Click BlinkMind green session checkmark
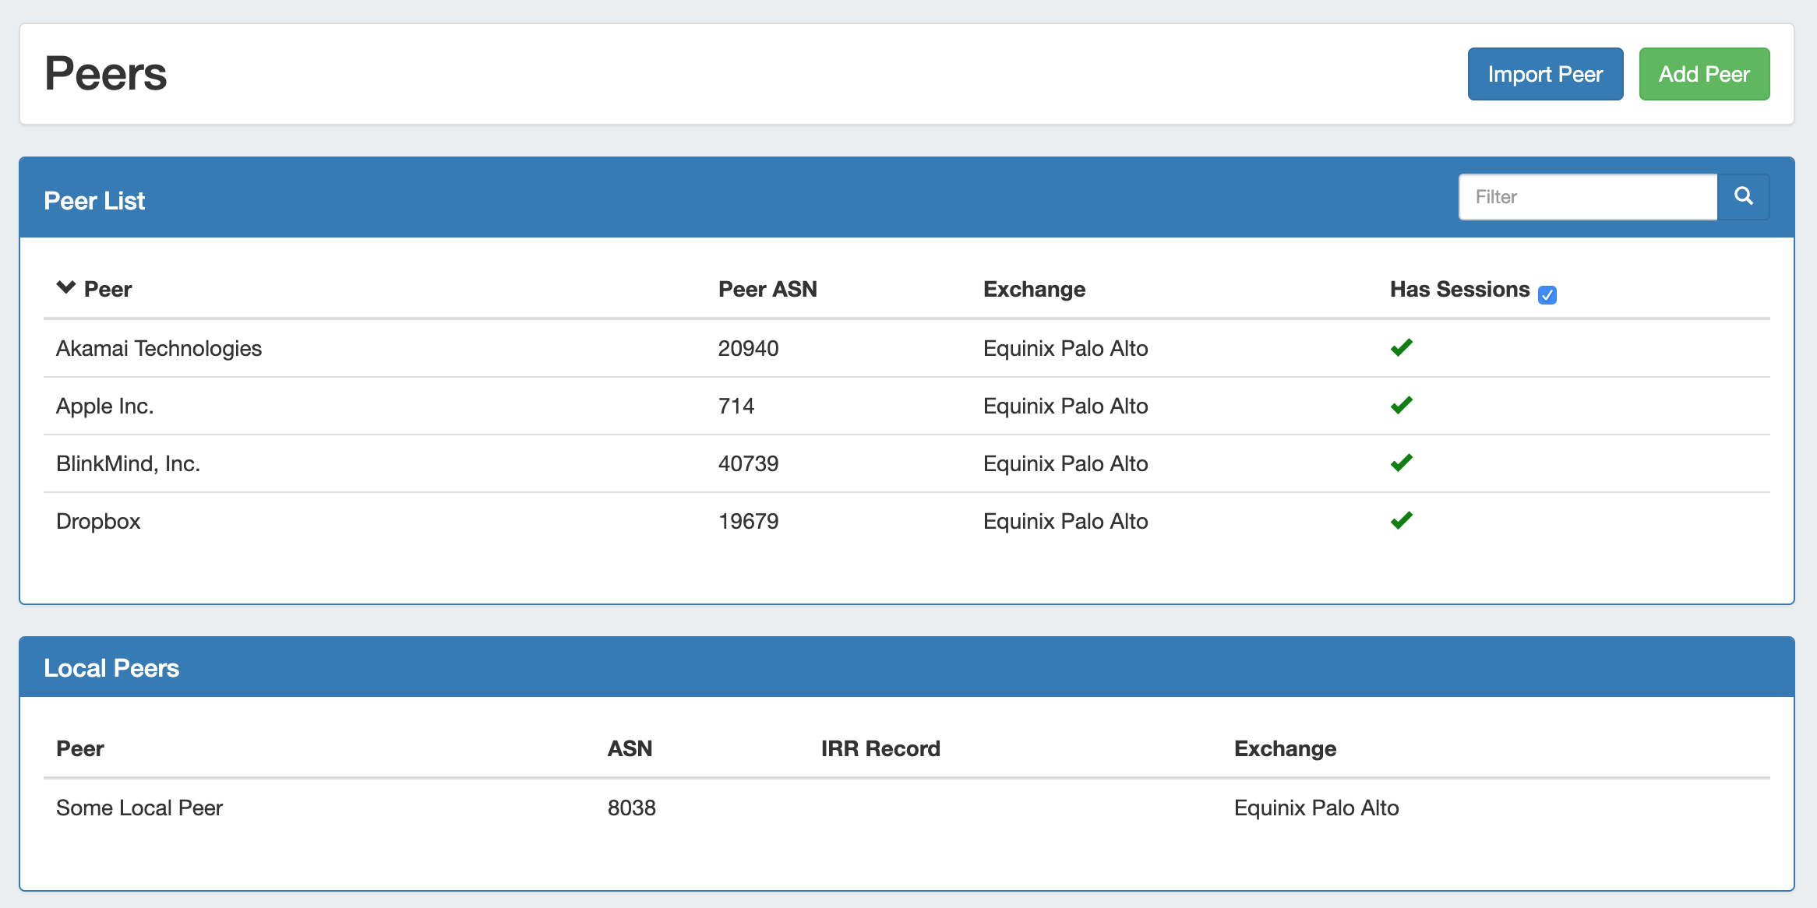 point(1401,463)
